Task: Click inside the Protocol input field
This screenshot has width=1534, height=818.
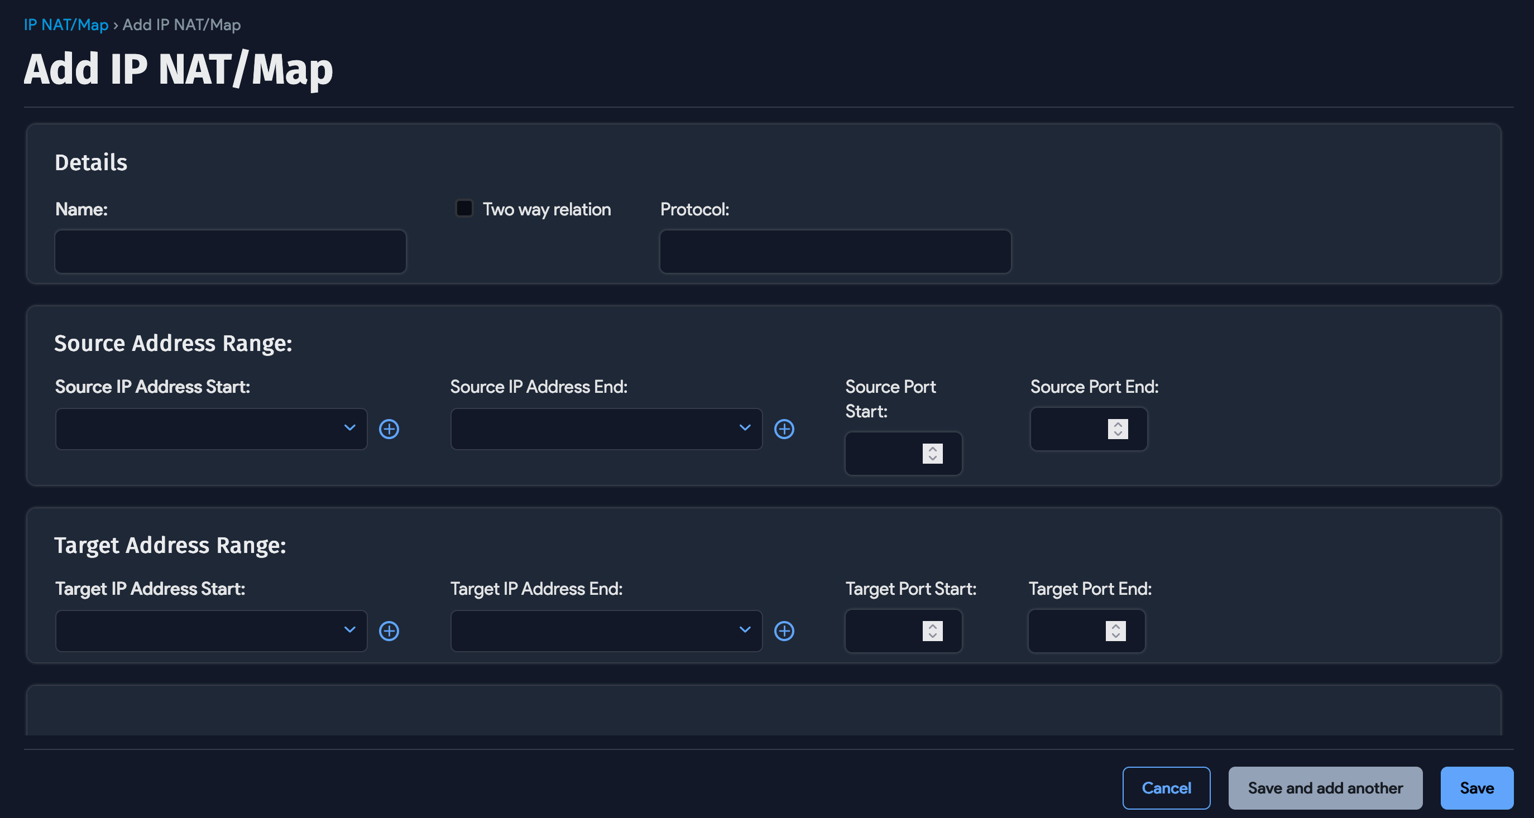Action: click(x=833, y=251)
